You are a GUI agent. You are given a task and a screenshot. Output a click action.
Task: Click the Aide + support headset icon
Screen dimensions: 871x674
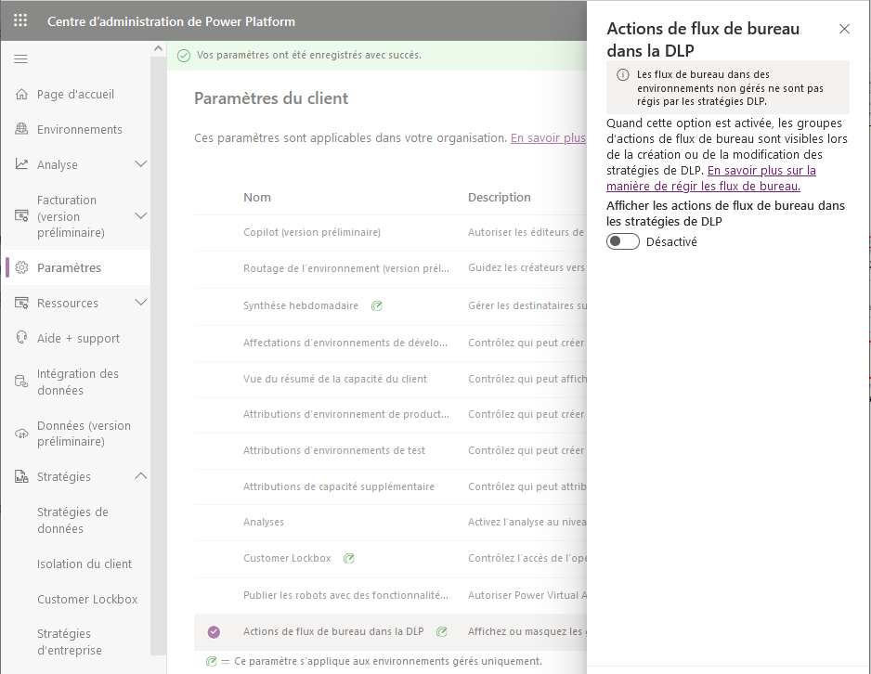pos(21,338)
